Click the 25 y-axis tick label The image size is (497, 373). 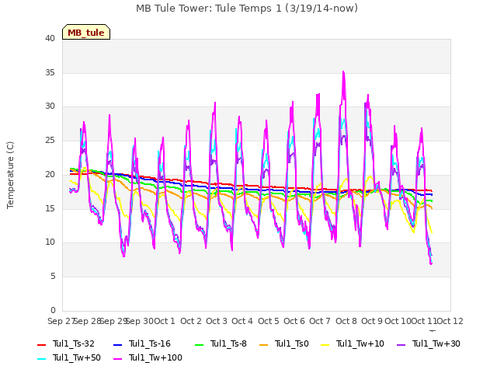click(50, 140)
